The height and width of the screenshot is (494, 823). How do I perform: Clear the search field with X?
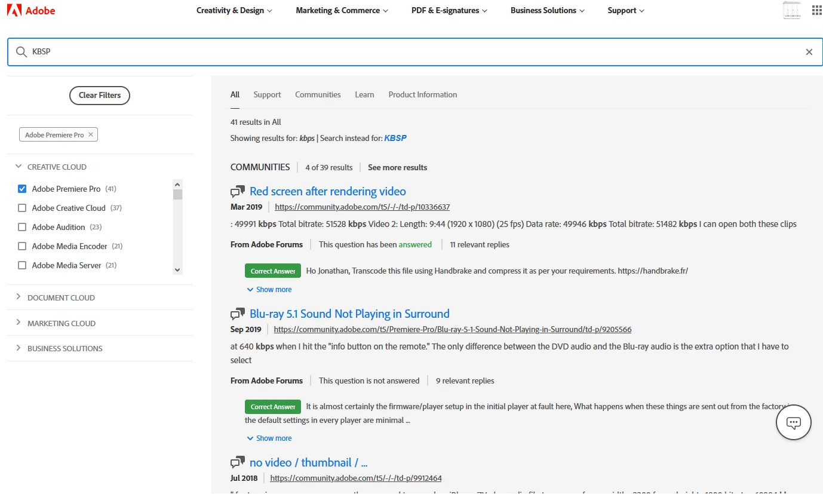tap(809, 52)
